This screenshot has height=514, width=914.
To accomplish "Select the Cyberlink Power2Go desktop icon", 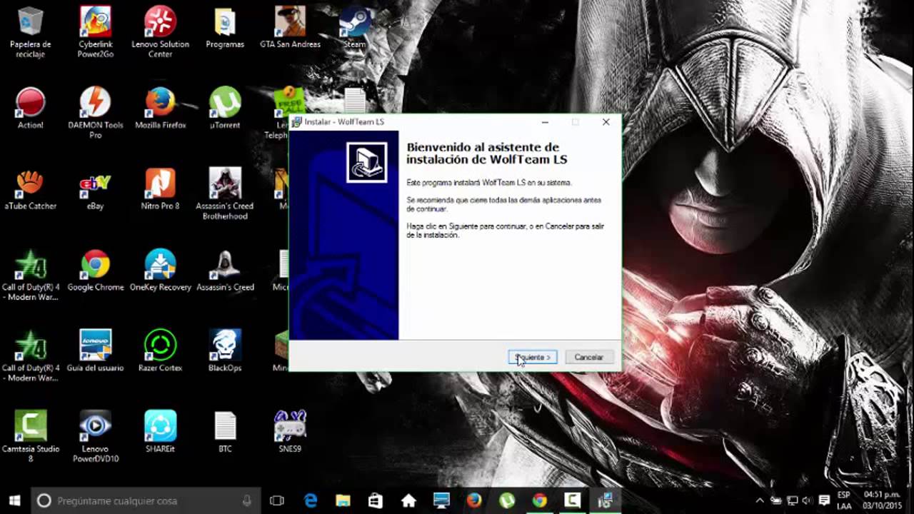I will 95,33.
